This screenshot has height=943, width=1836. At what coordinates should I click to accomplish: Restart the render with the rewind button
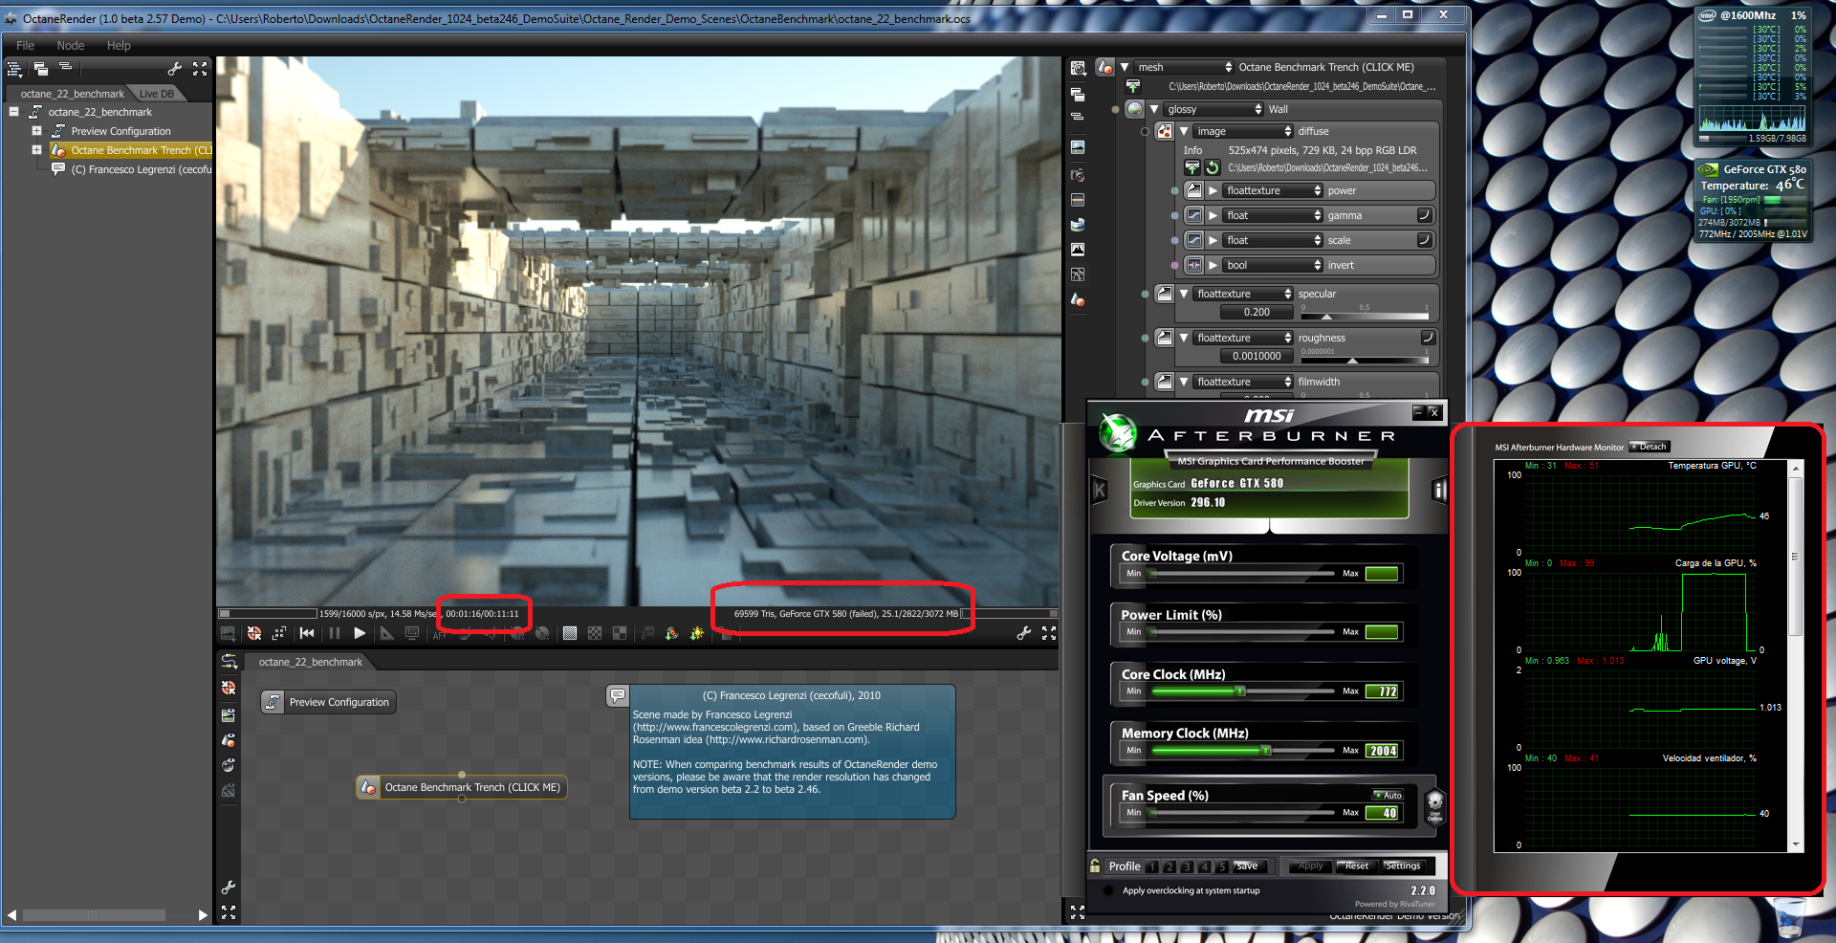click(307, 633)
